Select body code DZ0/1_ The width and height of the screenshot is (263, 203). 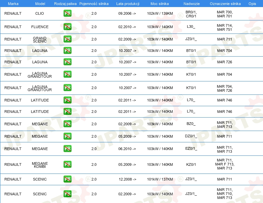click(x=191, y=136)
